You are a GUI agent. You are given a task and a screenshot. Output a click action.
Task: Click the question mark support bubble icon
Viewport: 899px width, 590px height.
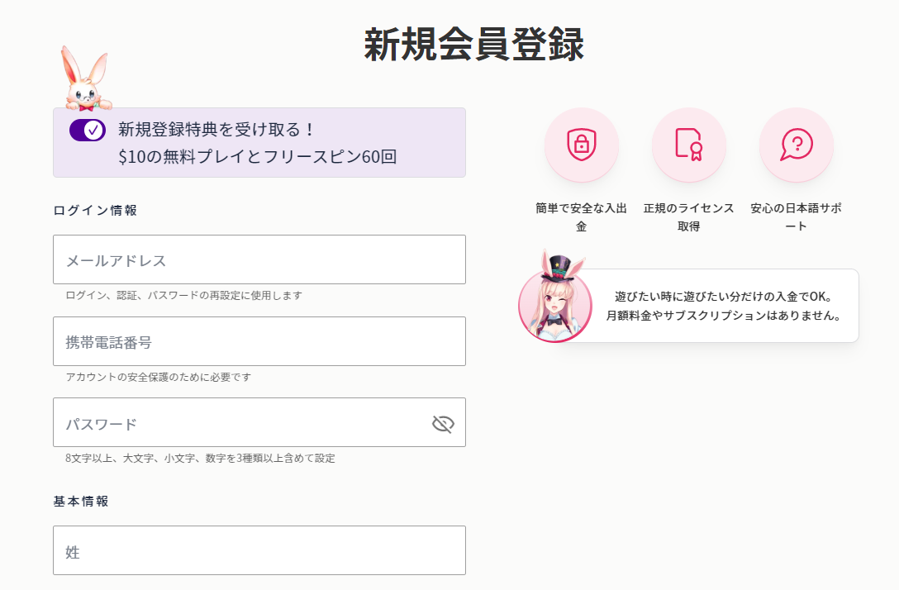[797, 145]
